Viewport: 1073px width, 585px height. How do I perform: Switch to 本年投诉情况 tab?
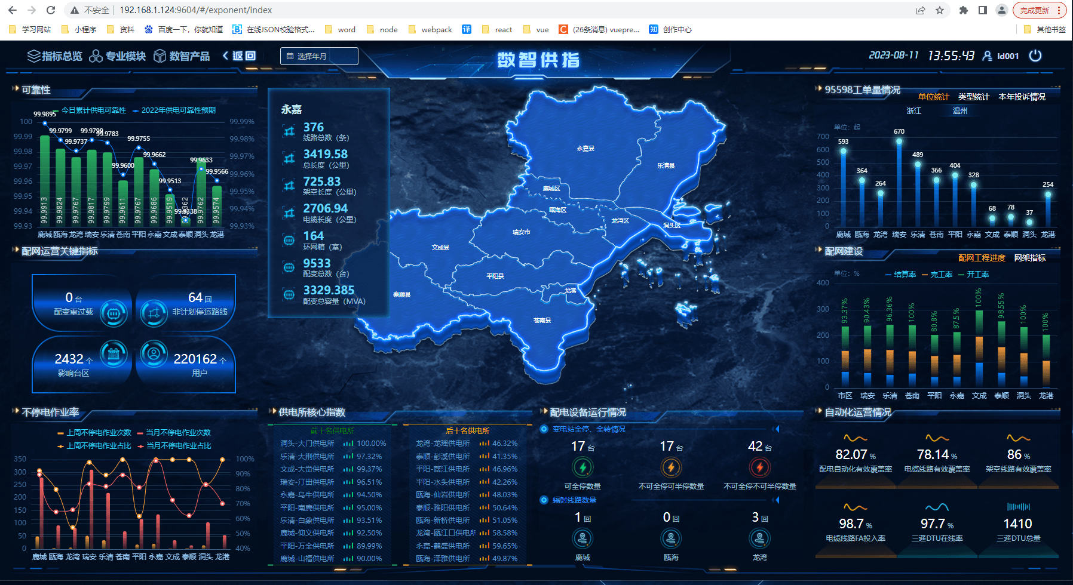(x=1022, y=97)
